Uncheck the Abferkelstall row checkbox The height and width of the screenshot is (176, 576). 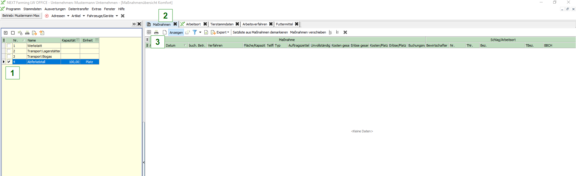click(x=9, y=62)
